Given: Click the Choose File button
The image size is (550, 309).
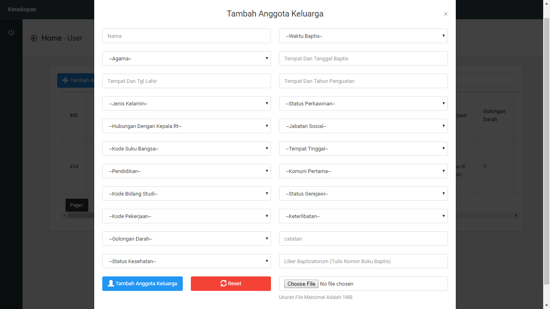Looking at the screenshot, I should coord(301,284).
